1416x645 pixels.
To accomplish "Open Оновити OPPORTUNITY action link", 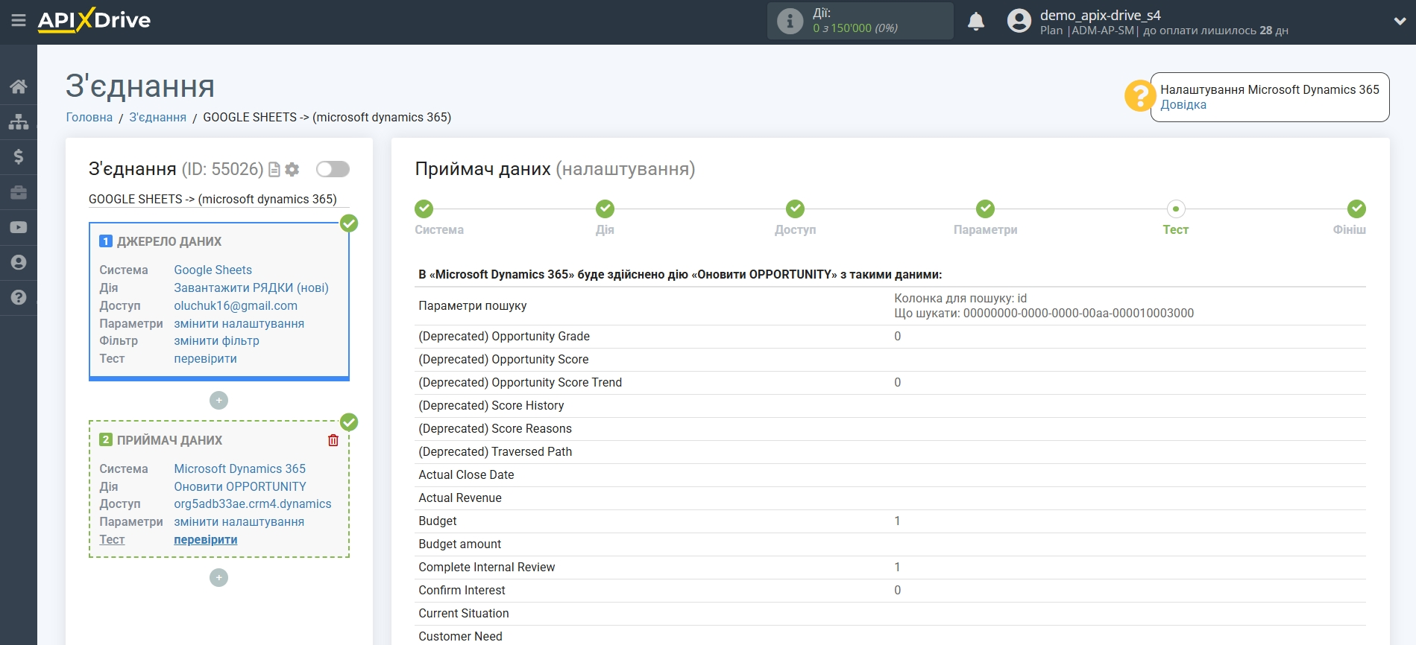I will (x=240, y=486).
